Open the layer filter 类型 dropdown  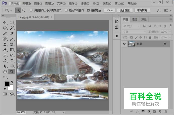click(x=131, y=26)
